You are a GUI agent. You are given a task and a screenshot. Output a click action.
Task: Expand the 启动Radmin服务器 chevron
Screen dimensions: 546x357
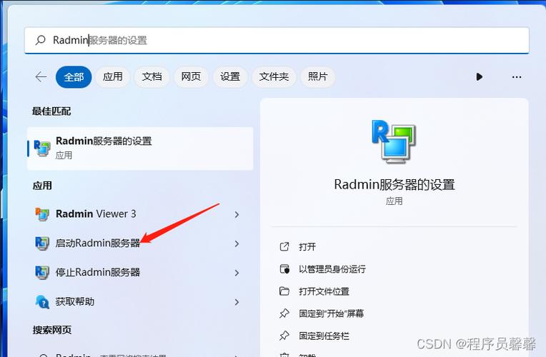[x=237, y=243]
